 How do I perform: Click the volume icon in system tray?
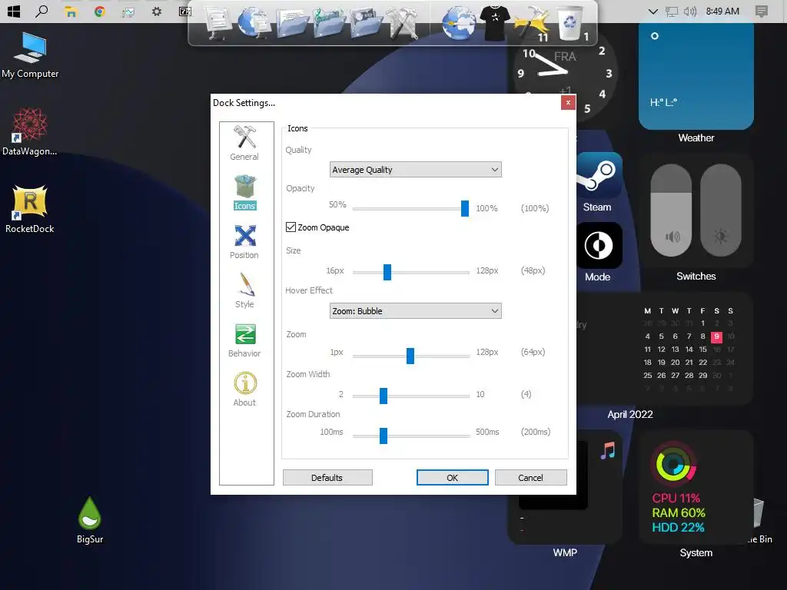690,11
